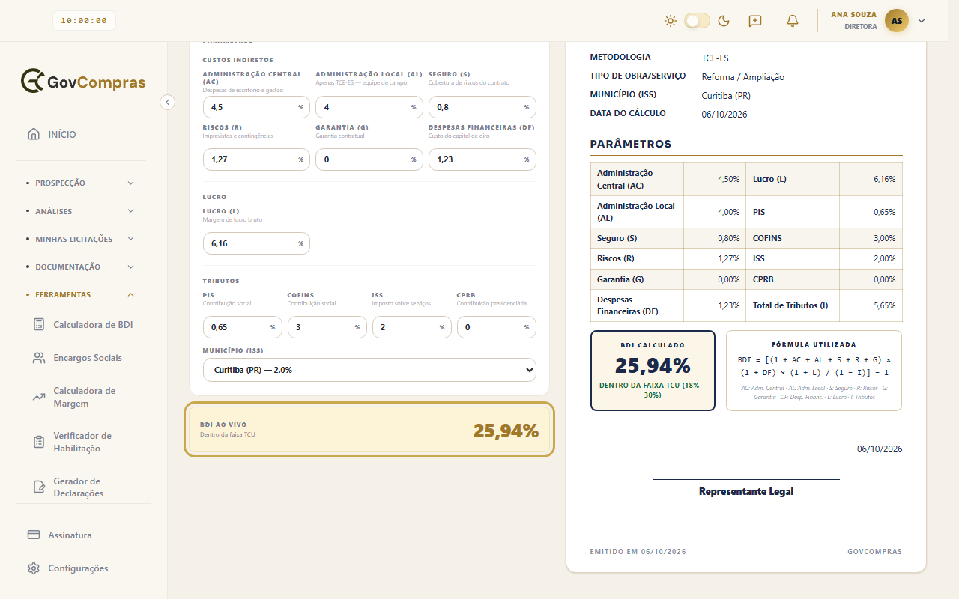The image size is (959, 599).
Task: Collapse the sidebar with the arrow button
Action: click(168, 102)
